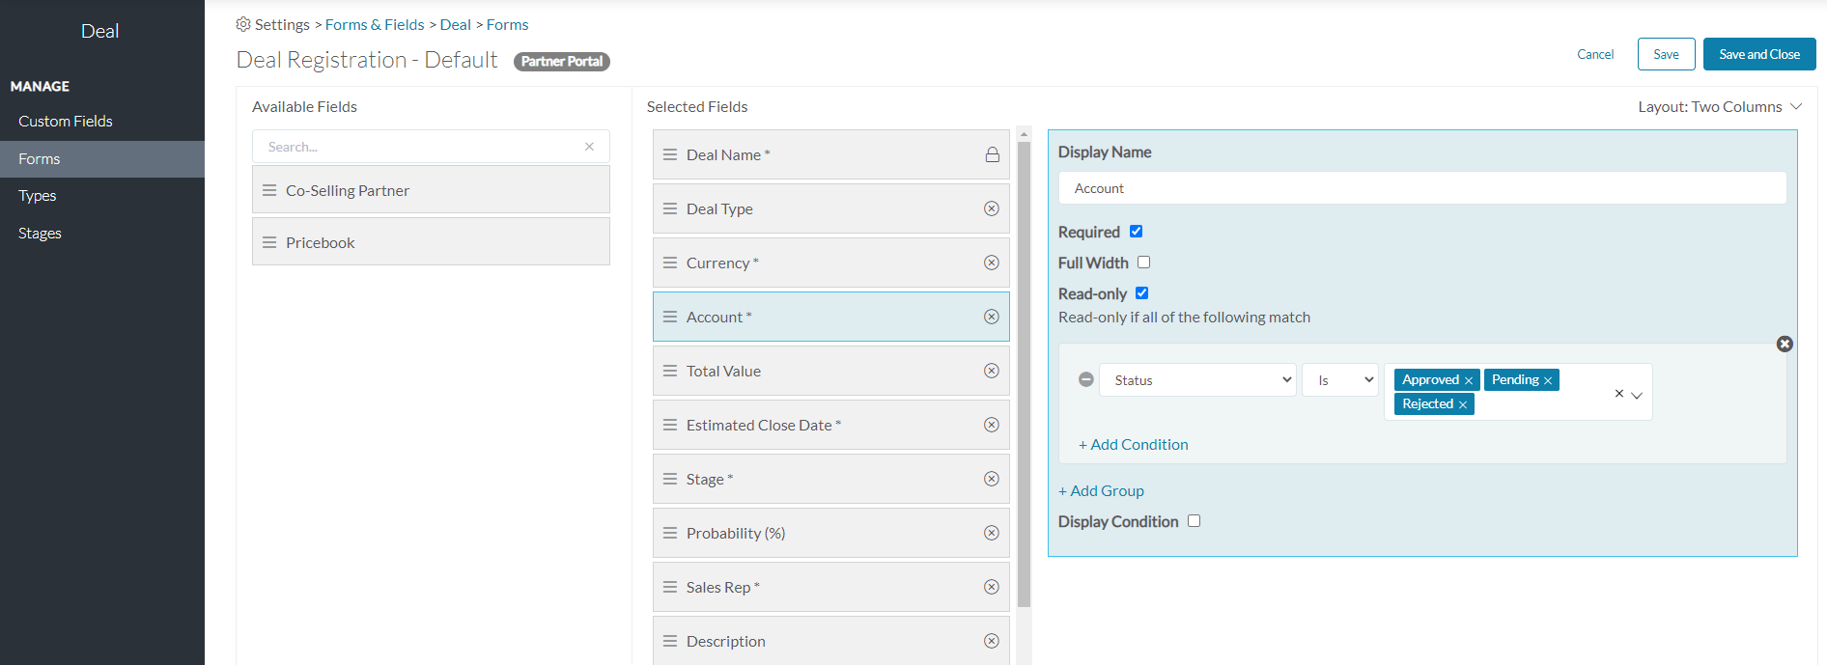This screenshot has width=1827, height=665.
Task: Remove the Approved tag from status values
Action: [x=1469, y=380]
